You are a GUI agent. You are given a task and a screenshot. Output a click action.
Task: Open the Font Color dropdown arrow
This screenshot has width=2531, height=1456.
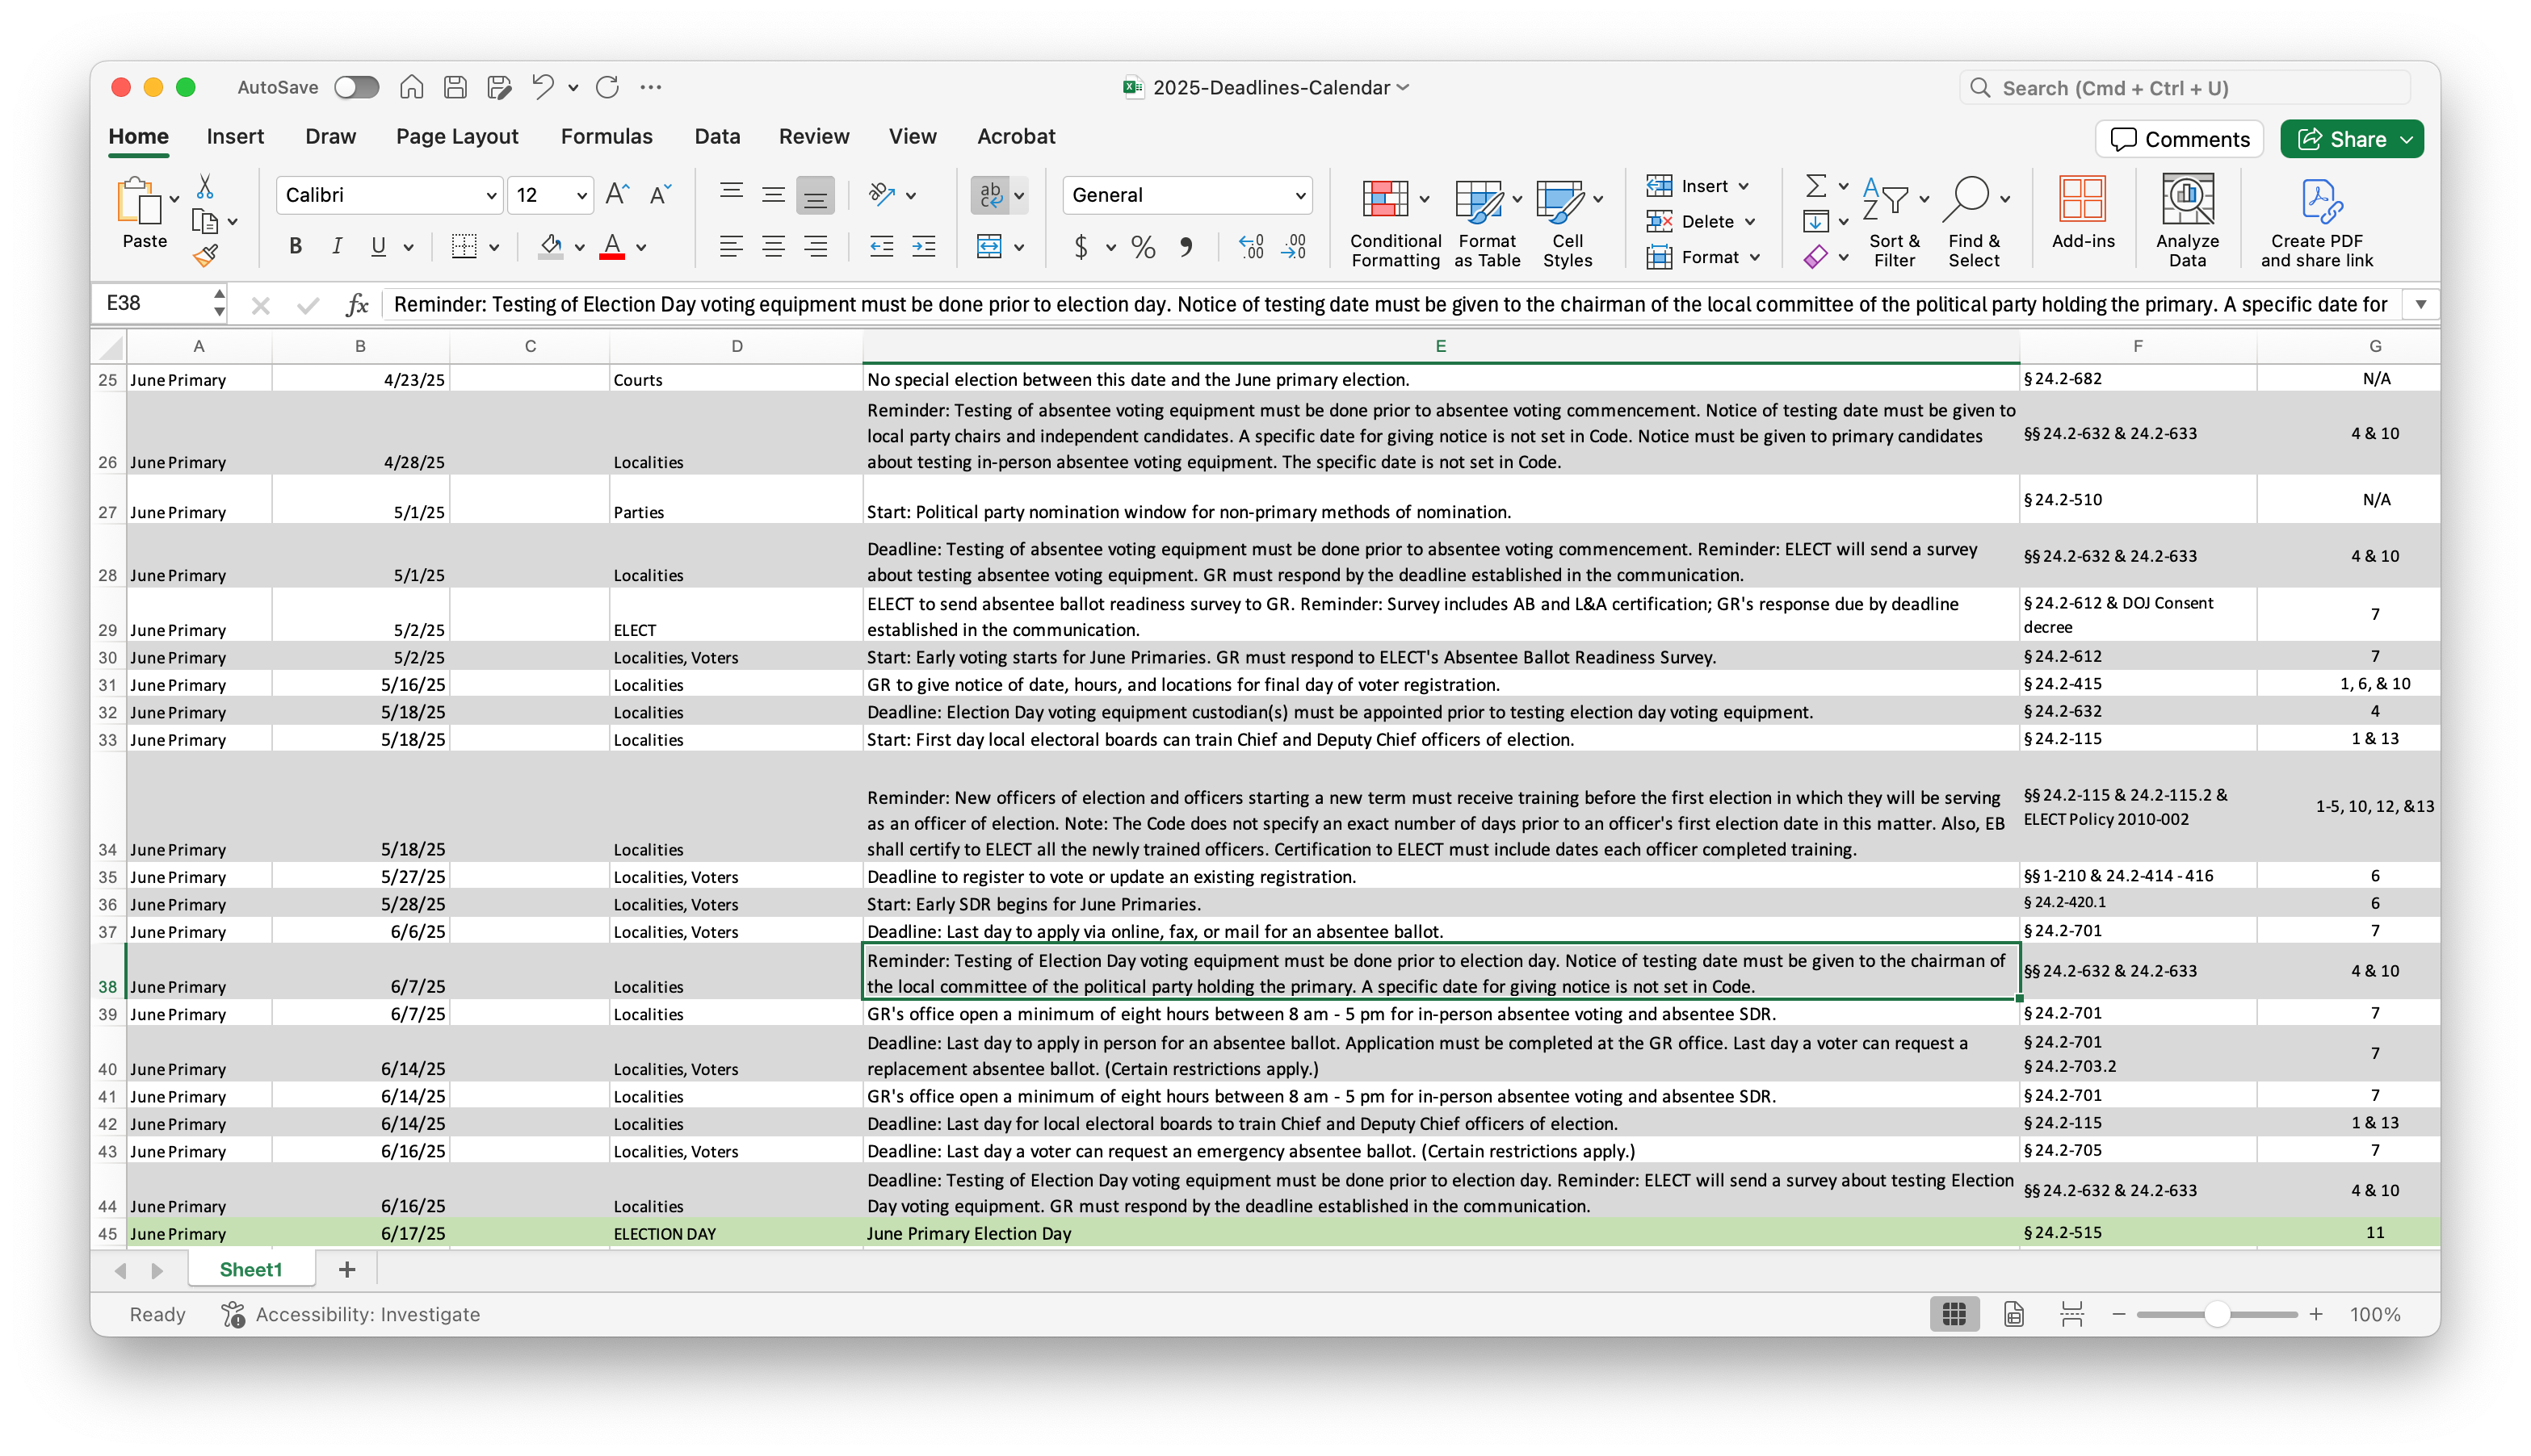641,247
